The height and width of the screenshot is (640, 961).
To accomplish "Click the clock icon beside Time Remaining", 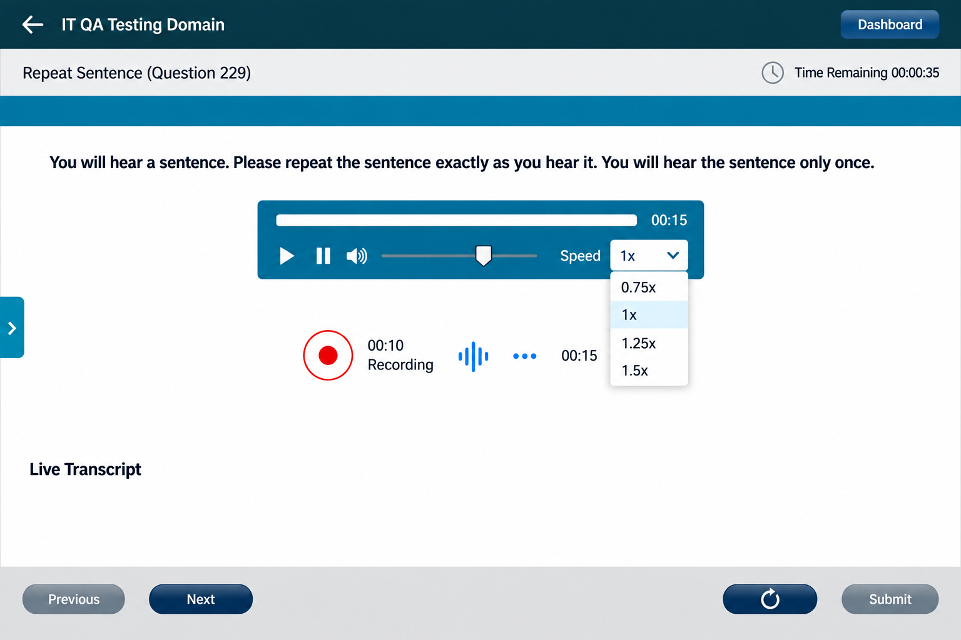I will tap(773, 72).
